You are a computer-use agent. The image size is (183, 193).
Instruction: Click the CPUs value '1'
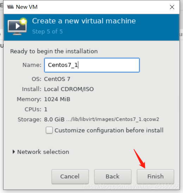pyautogui.click(x=46, y=109)
